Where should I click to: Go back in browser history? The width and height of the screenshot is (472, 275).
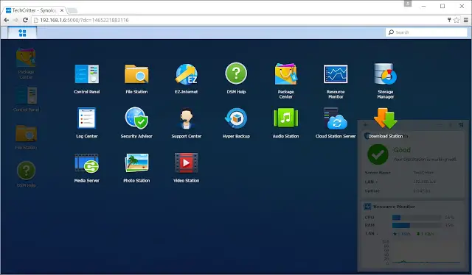(x=7, y=20)
